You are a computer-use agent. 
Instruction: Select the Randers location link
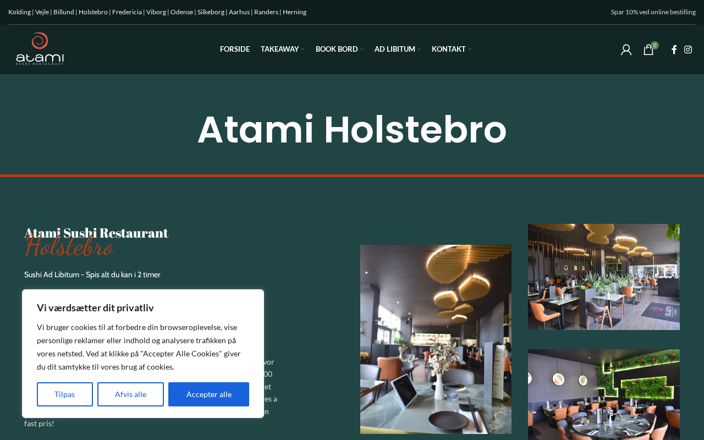pos(266,12)
